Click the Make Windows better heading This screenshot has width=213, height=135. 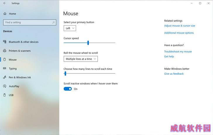[x=177, y=69]
